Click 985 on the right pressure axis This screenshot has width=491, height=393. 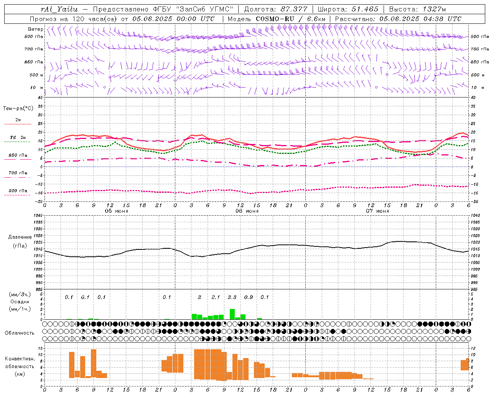(x=475, y=289)
